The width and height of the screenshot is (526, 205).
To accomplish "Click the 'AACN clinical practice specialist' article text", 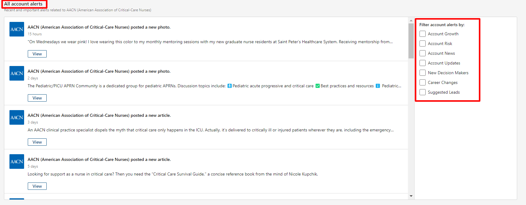I will [x=211, y=130].
